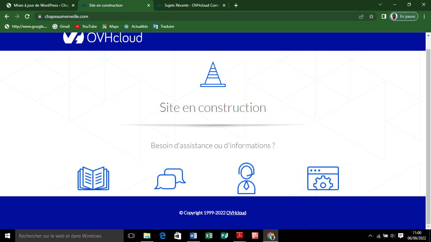The image size is (431, 242).
Task: Click the chapeaumerveille.com address bar
Action: 189,16
